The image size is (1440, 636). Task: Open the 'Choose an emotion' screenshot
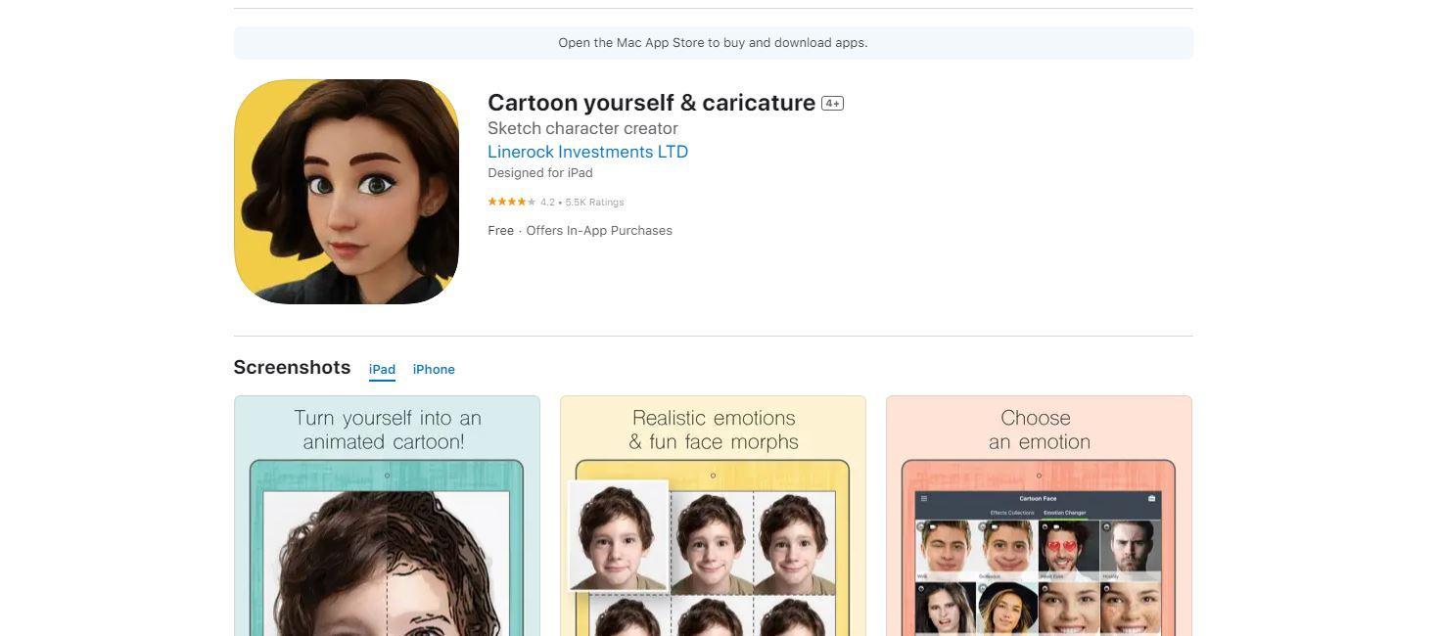1039,516
